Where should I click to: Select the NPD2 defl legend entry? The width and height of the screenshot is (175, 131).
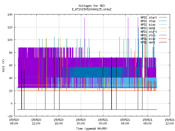(148, 28)
